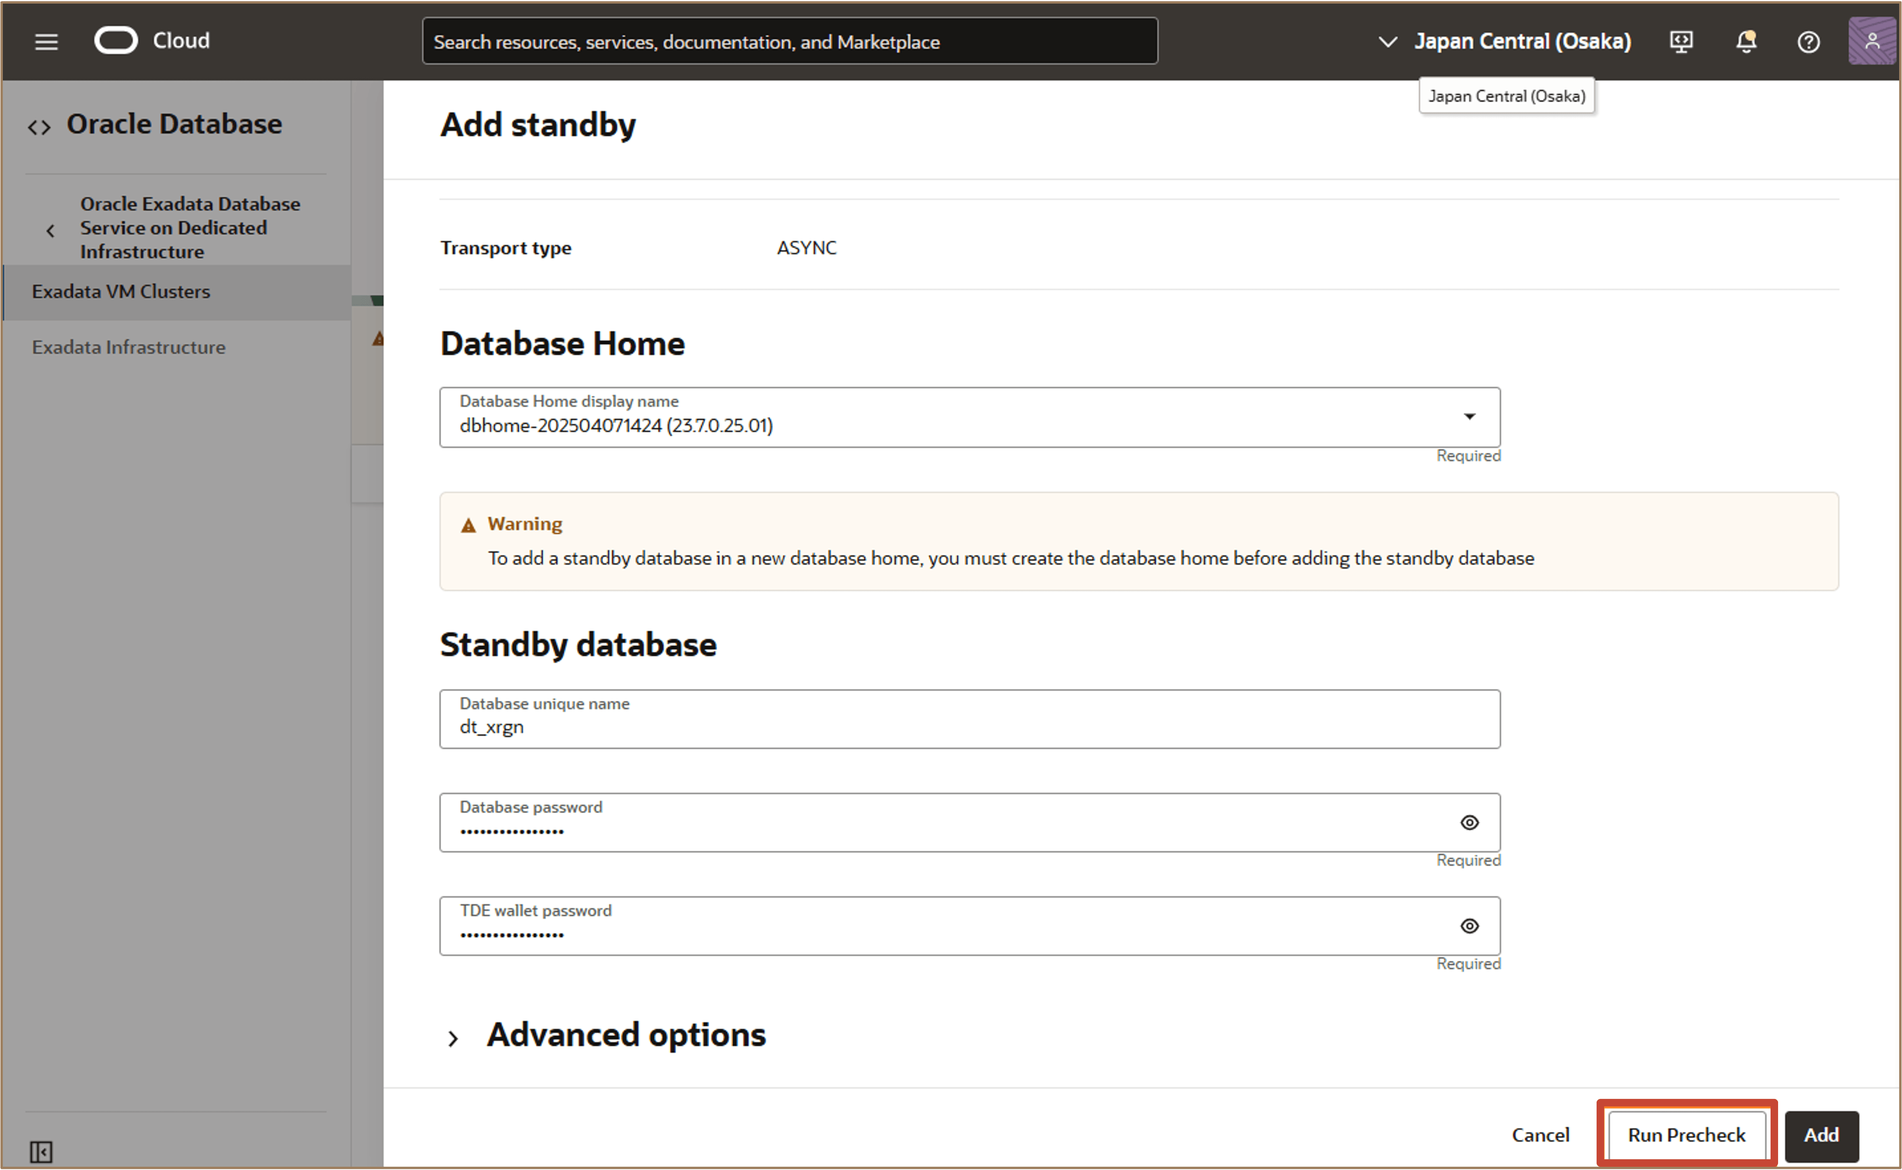Click into the Database unique name field
The image size is (1902, 1170).
tap(969, 719)
